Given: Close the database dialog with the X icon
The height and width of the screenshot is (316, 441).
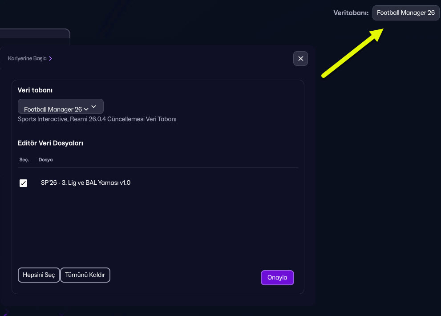Looking at the screenshot, I should pos(300,59).
